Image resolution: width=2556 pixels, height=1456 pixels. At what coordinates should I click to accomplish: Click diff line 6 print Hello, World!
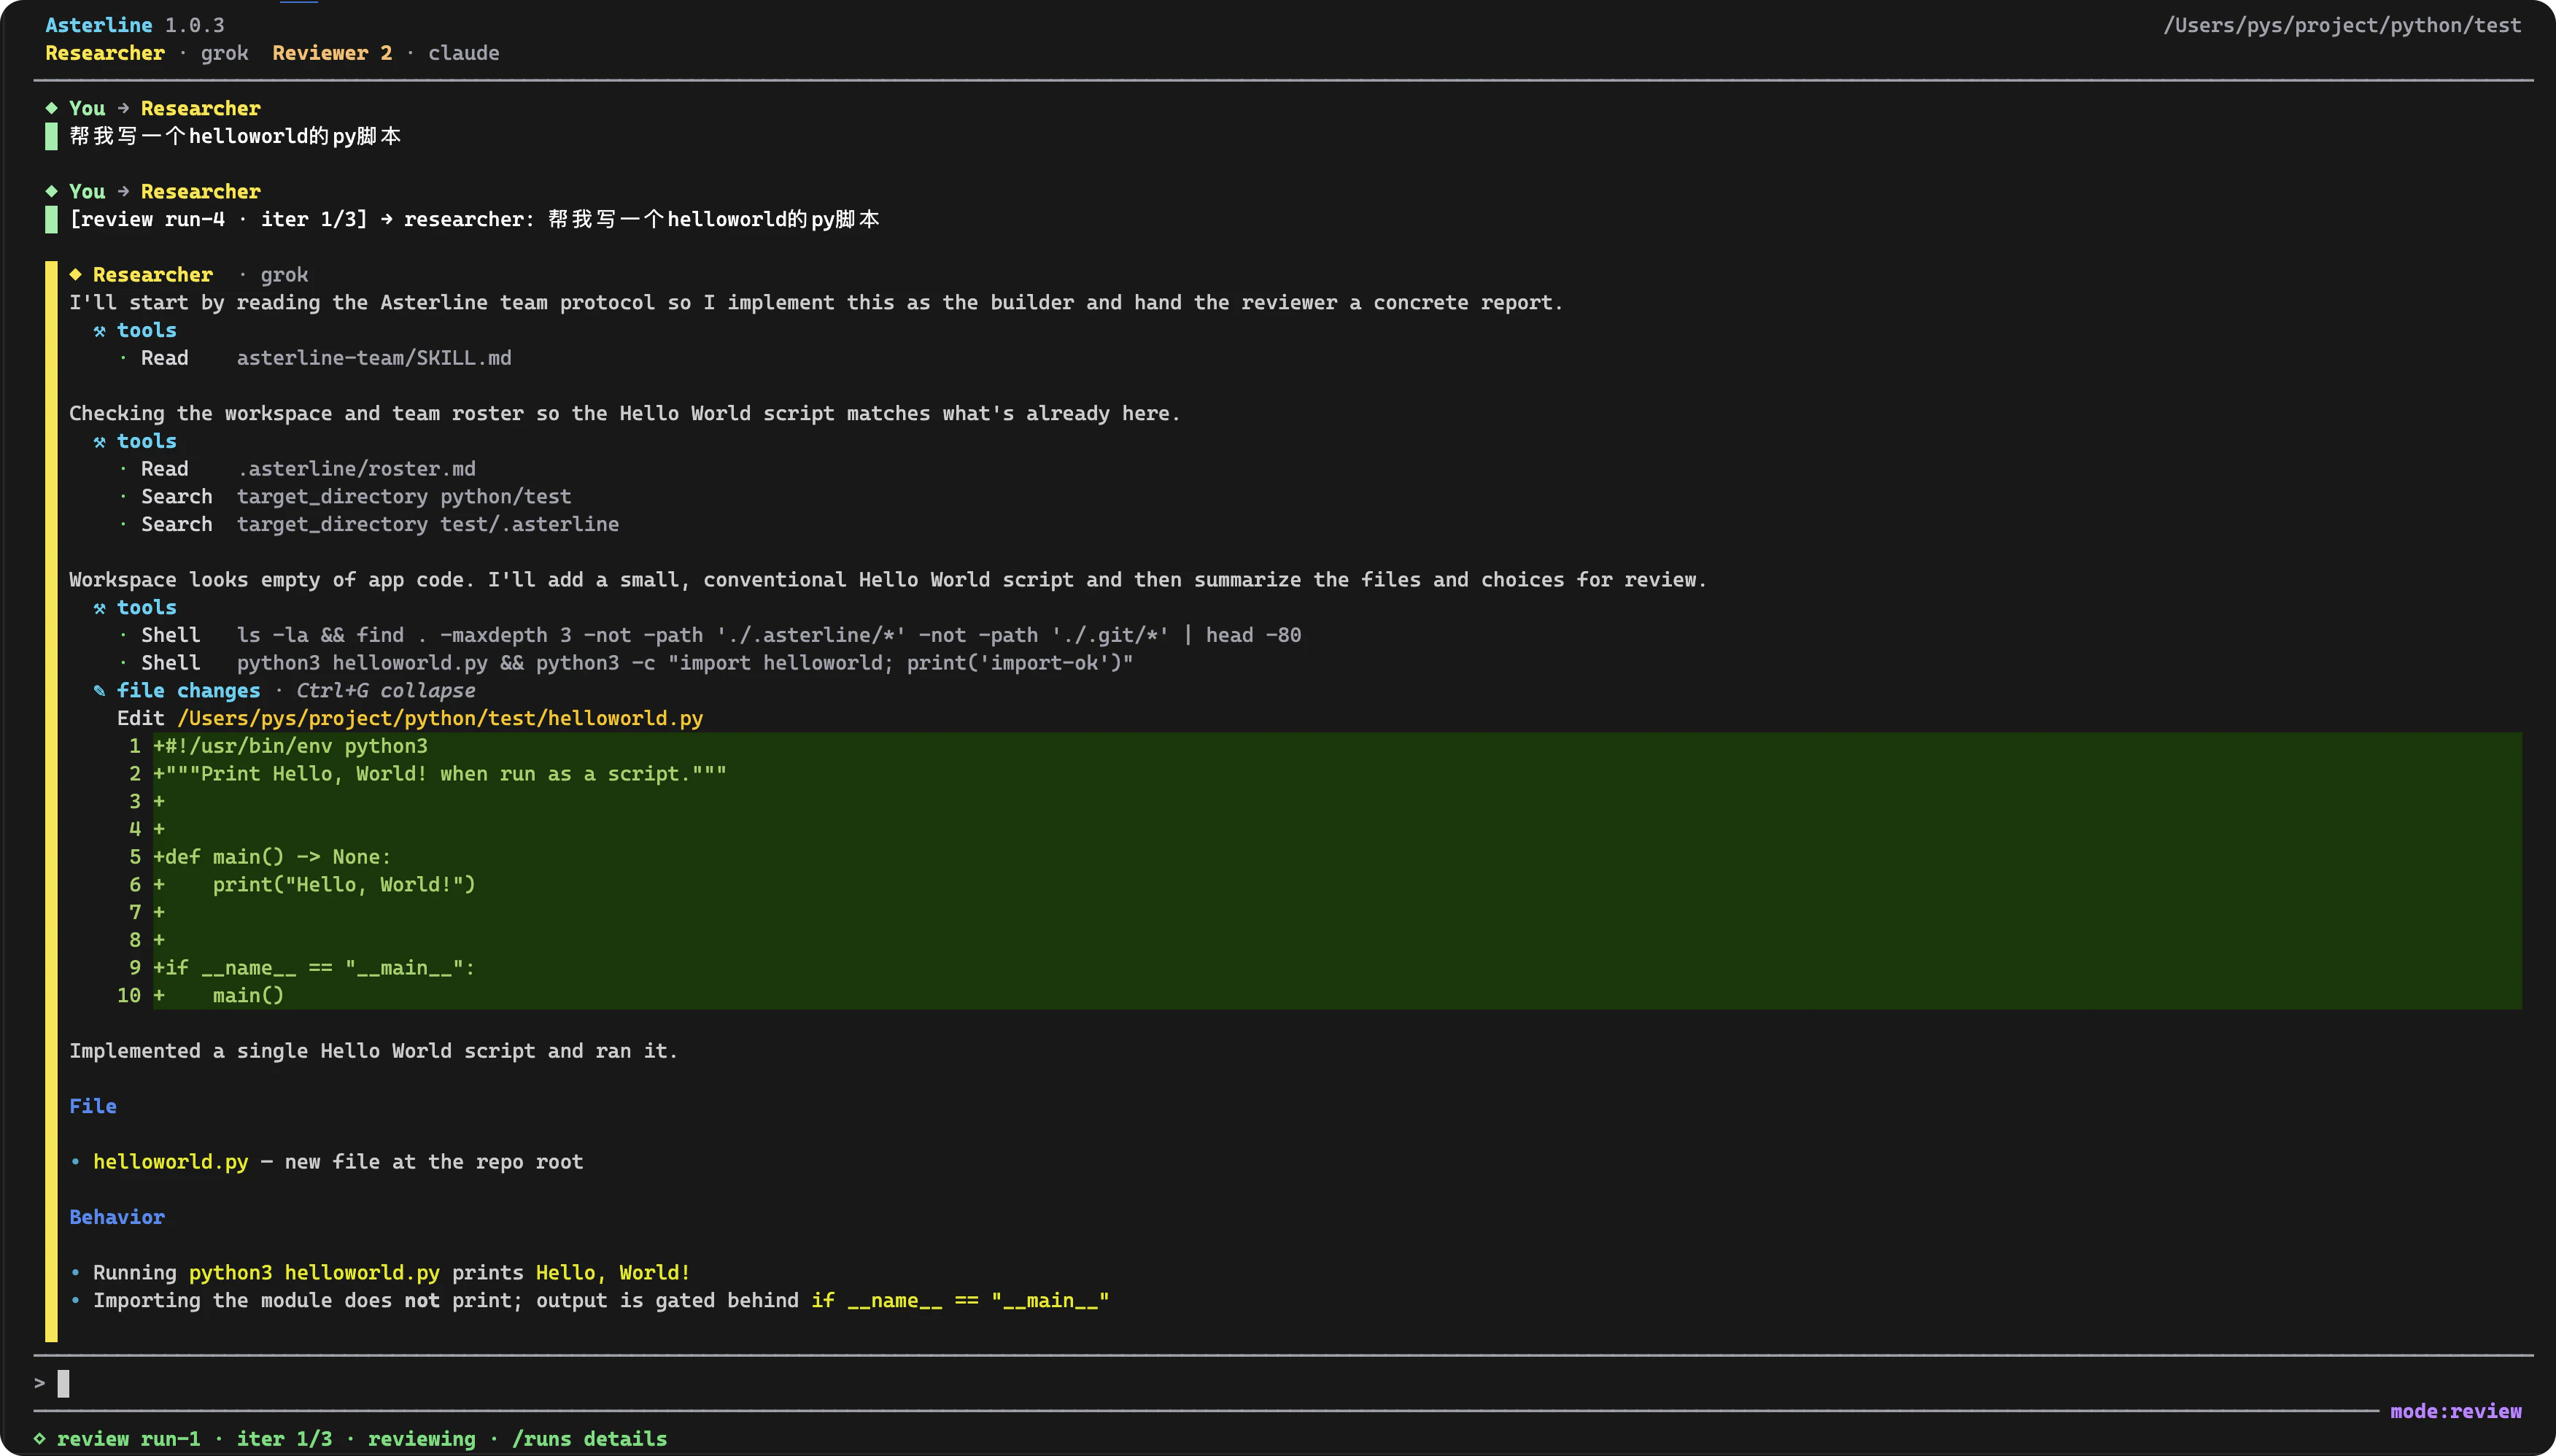tap(1320, 885)
